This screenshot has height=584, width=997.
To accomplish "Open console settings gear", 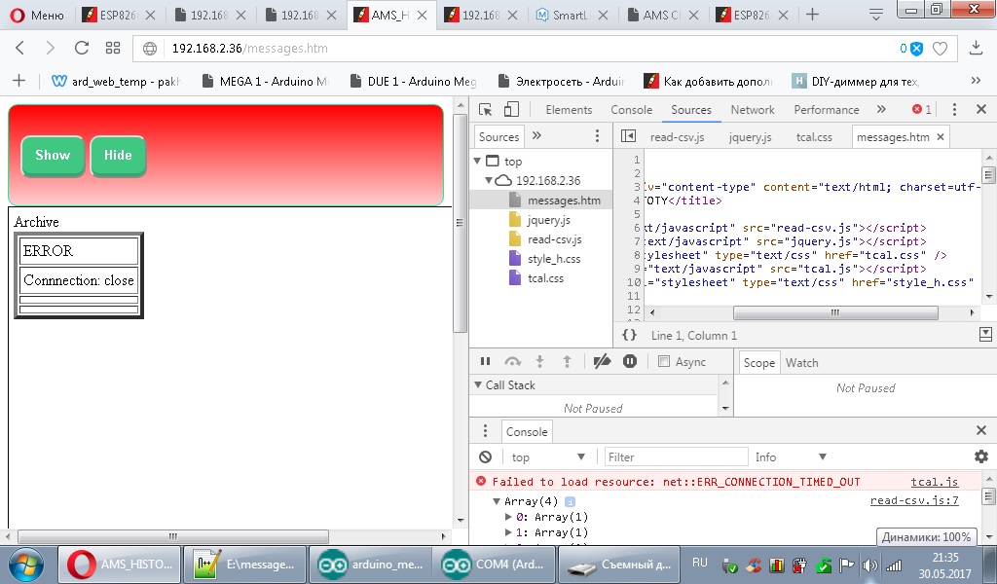I will coord(980,456).
